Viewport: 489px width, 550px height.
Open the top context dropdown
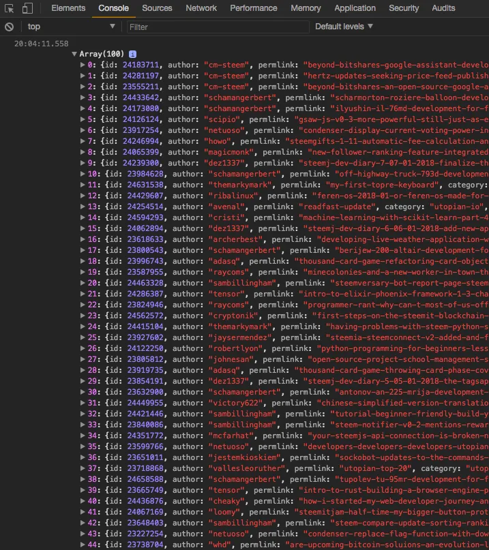coord(71,27)
